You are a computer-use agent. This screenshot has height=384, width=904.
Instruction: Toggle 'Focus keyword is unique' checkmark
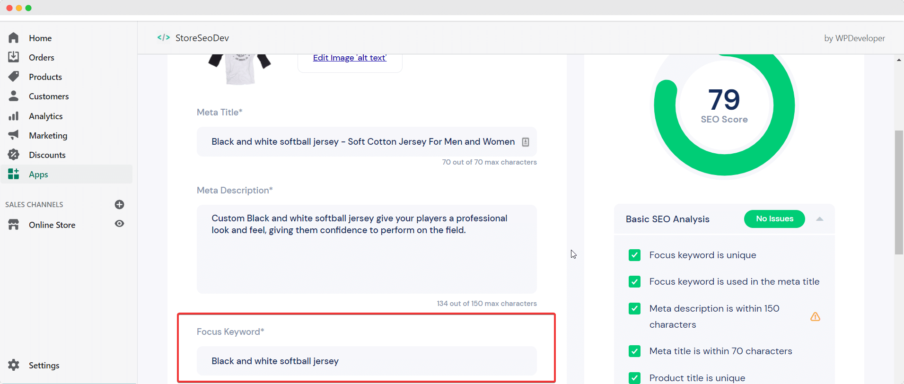coord(634,255)
